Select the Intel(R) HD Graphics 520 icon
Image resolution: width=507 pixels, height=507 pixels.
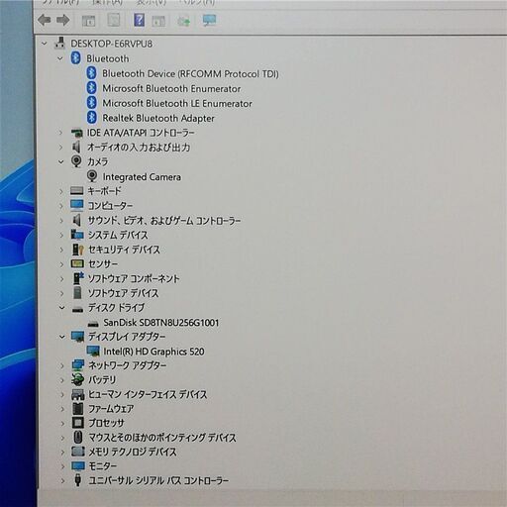click(x=93, y=352)
